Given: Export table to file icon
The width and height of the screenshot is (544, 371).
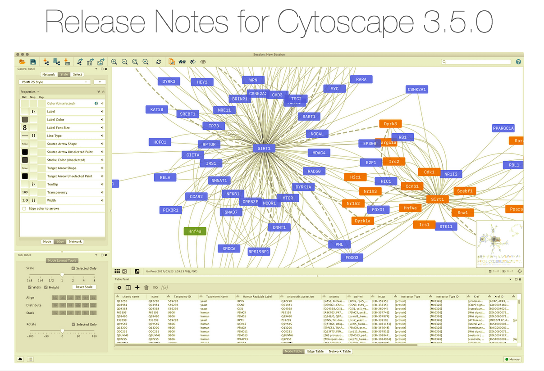Looking at the screenshot, I should point(90,62).
